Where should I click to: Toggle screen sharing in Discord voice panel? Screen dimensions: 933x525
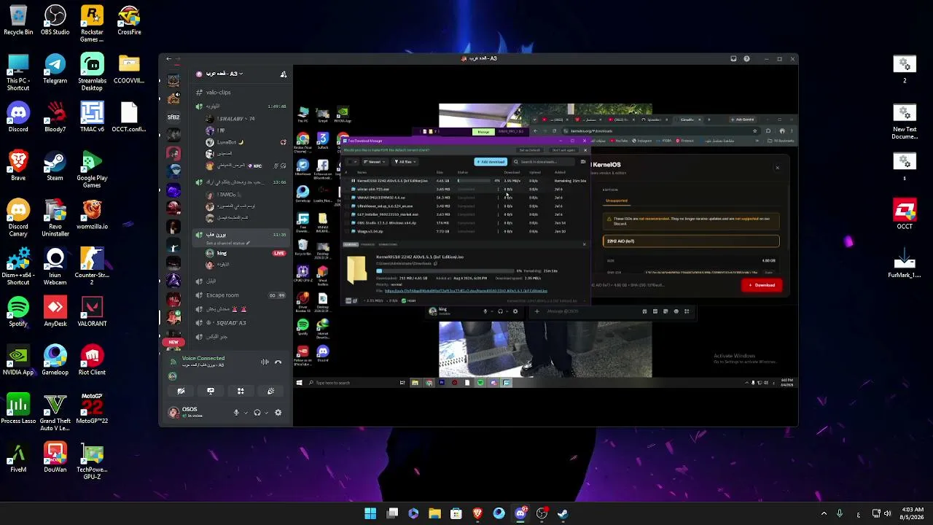211,391
